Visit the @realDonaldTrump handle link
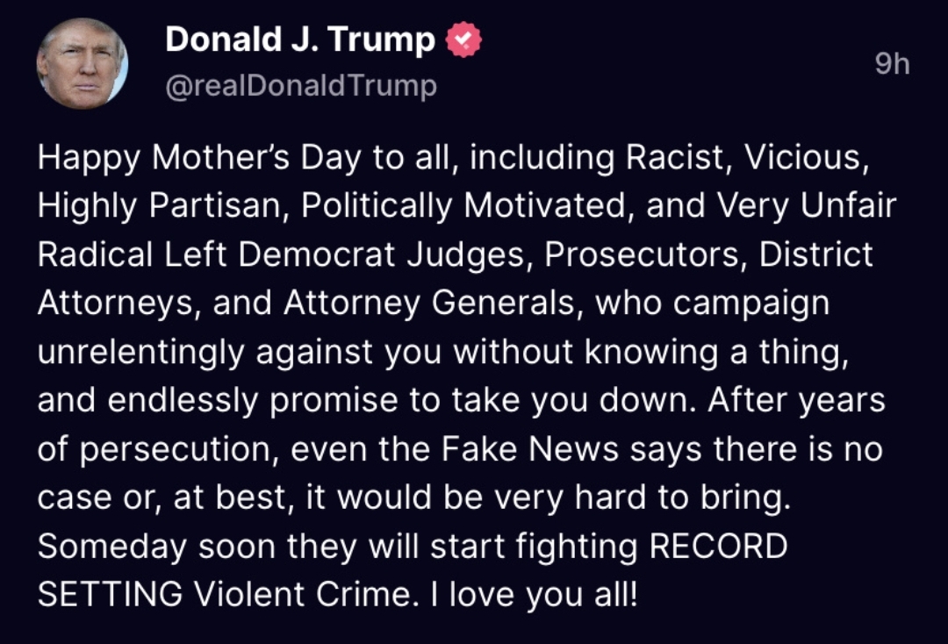This screenshot has width=948, height=644. (x=301, y=85)
